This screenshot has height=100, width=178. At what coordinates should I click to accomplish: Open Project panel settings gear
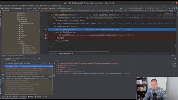(x=36, y=11)
